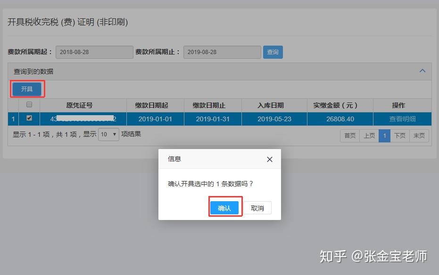
Task: Go to 首页 first page
Action: 350,136
